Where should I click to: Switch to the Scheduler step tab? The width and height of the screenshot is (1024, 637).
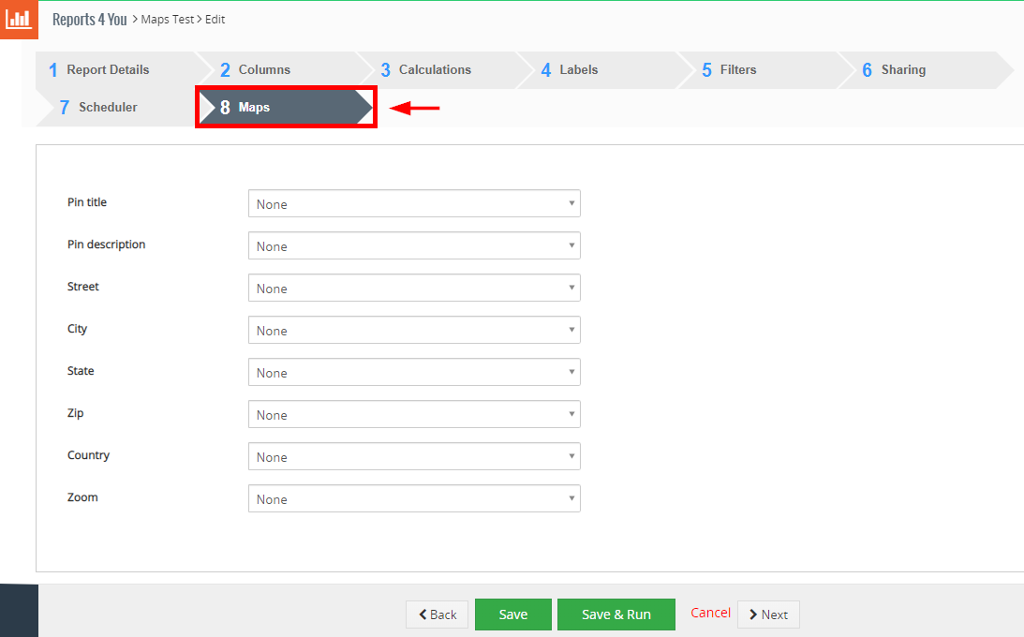pyautogui.click(x=108, y=108)
